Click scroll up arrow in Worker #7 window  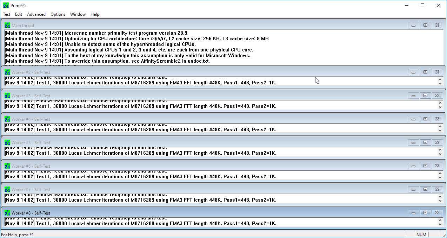coord(440,197)
